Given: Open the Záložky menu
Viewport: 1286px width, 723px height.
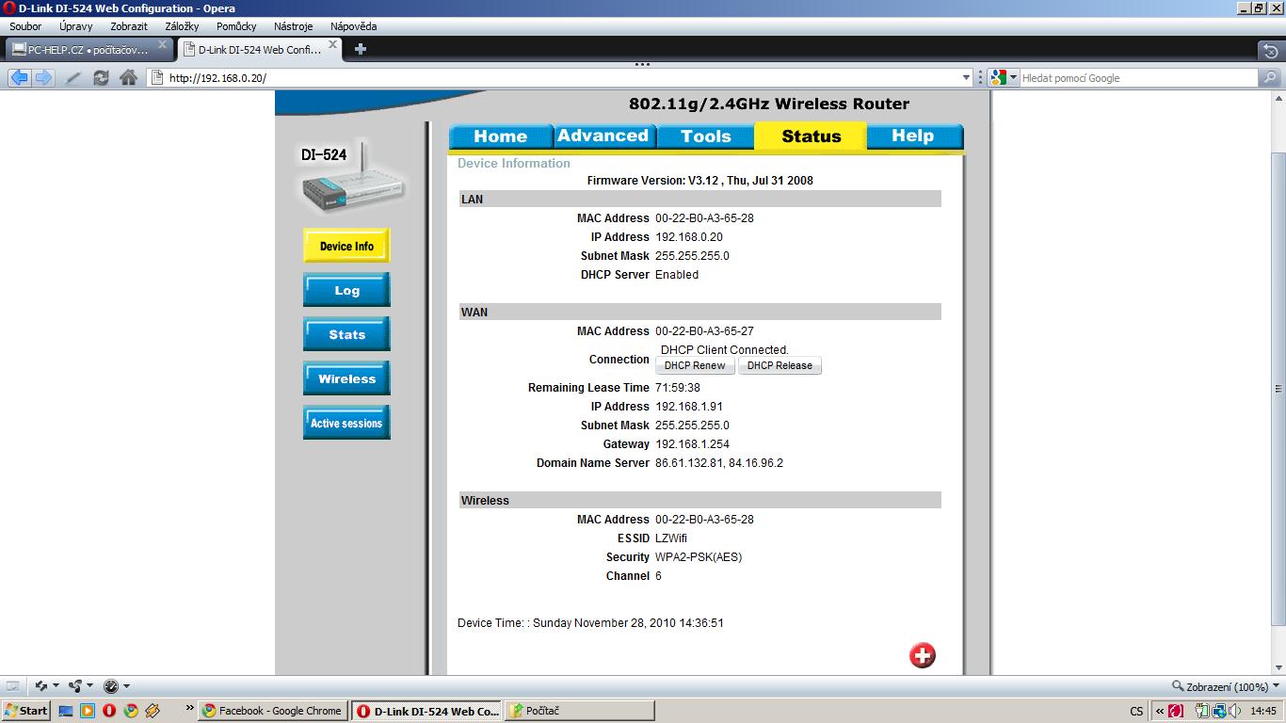Looking at the screenshot, I should (x=182, y=26).
